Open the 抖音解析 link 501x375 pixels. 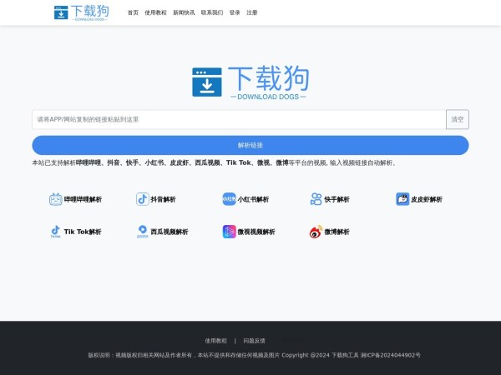point(164,200)
